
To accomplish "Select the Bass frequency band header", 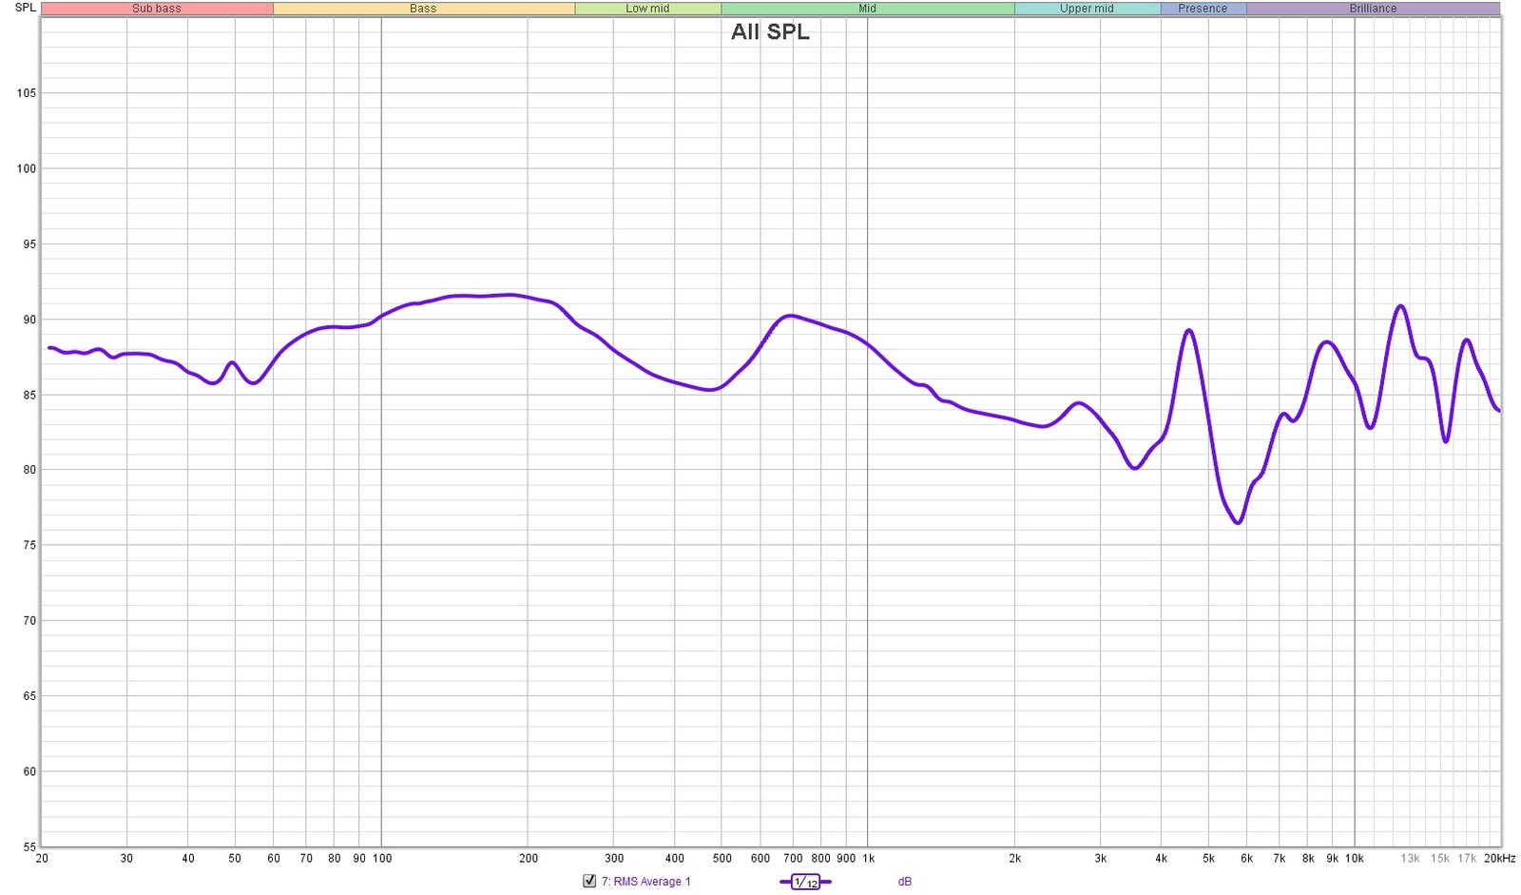I will [423, 9].
